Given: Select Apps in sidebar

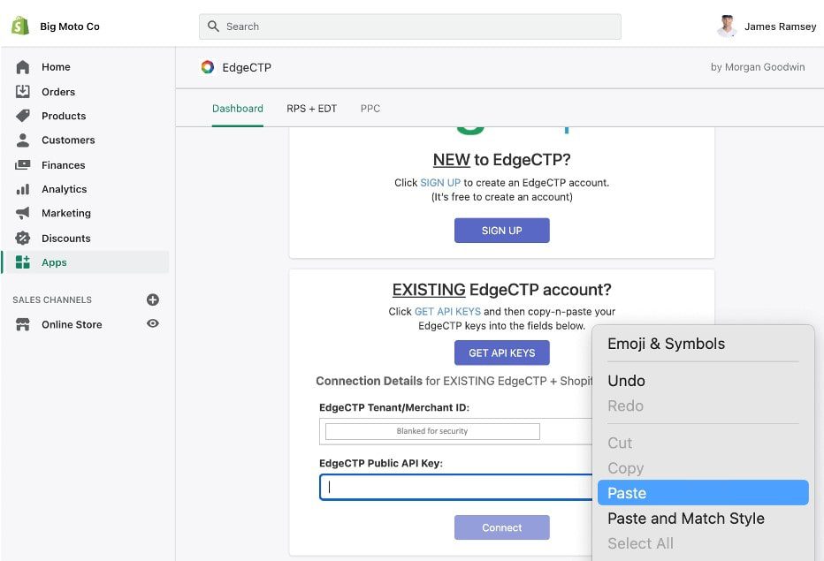Looking at the screenshot, I should 86,262.
